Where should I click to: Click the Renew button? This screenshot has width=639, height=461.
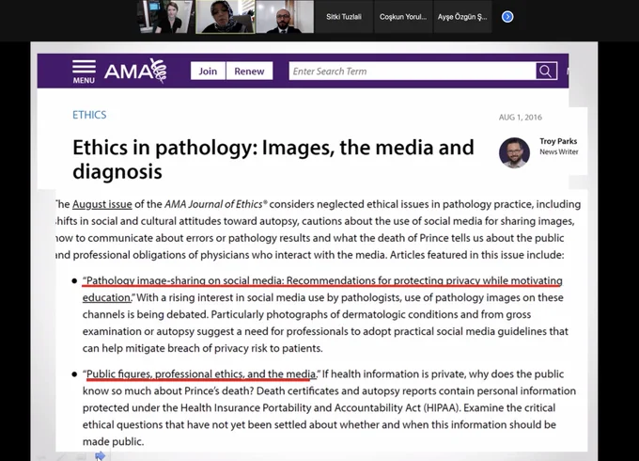[x=249, y=71]
